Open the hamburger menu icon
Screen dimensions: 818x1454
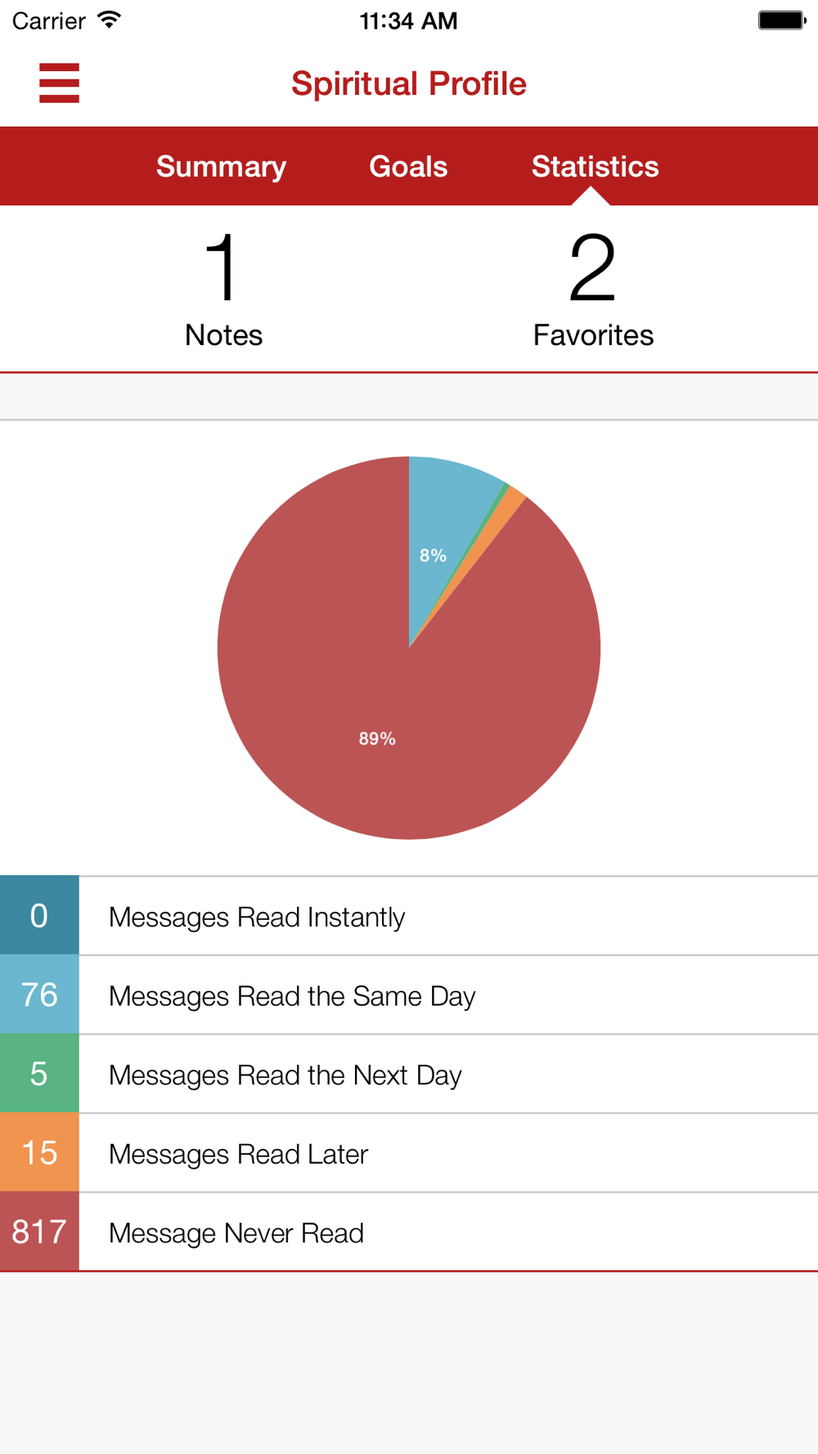(59, 83)
